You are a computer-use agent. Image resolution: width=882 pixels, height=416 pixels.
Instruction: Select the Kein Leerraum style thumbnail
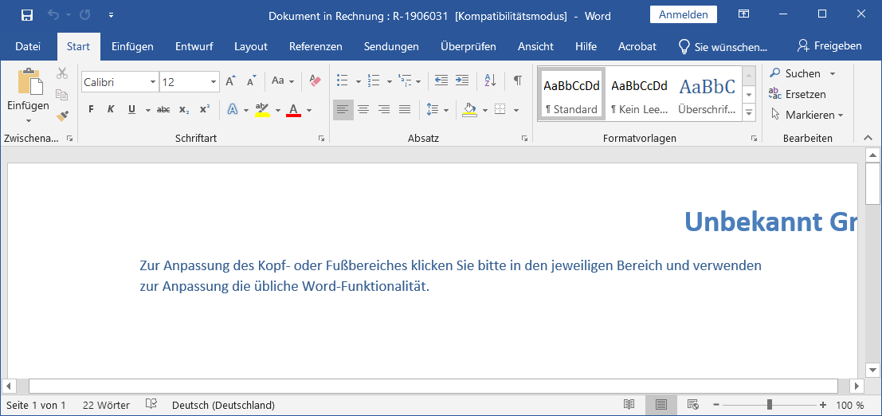pyautogui.click(x=639, y=94)
